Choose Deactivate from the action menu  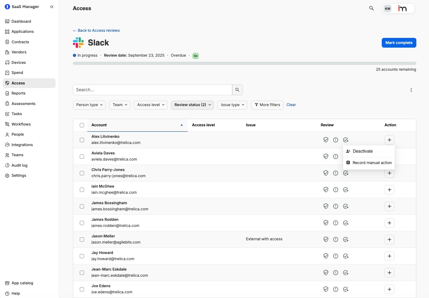[x=363, y=151]
